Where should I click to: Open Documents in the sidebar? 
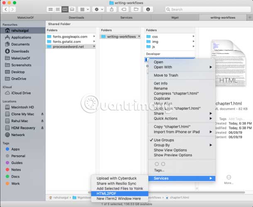point(22,44)
